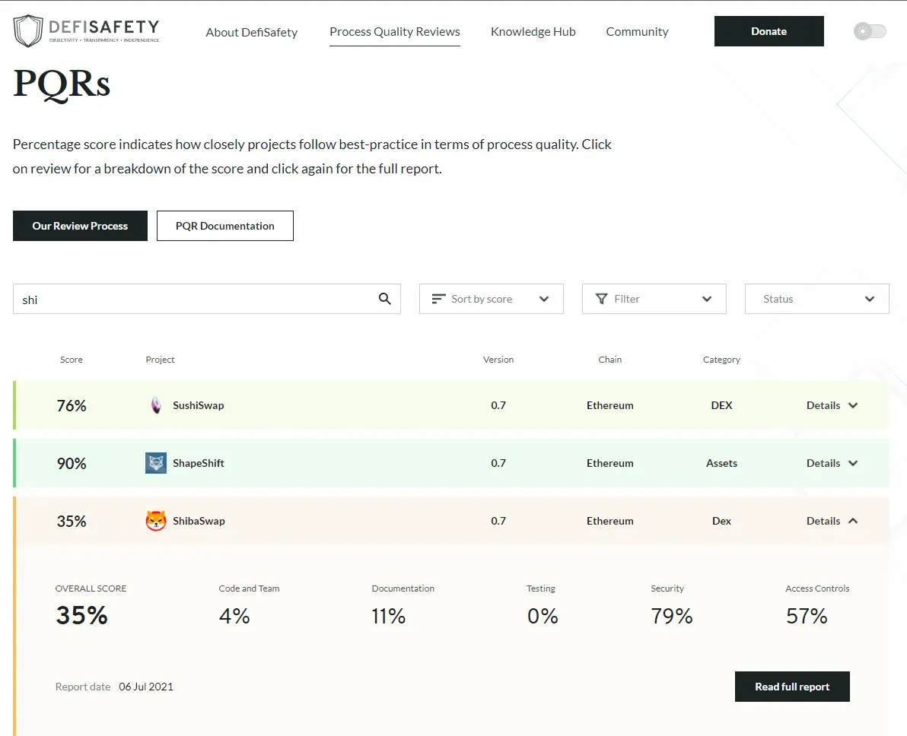The width and height of the screenshot is (907, 736).
Task: Click the Code and Team 4% value
Action: coord(234,617)
